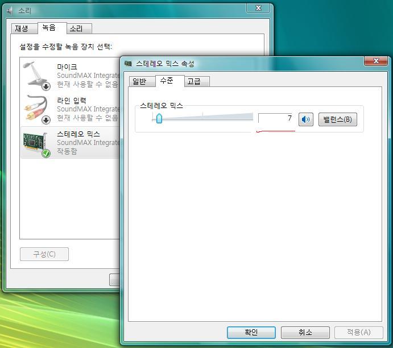Screen dimensions: 393x348
Task: Confirm with the 확인 button
Action: pyautogui.click(x=251, y=332)
